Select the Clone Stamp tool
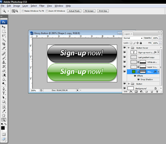The width and height of the screenshot is (166, 144). [x=3, y=62]
